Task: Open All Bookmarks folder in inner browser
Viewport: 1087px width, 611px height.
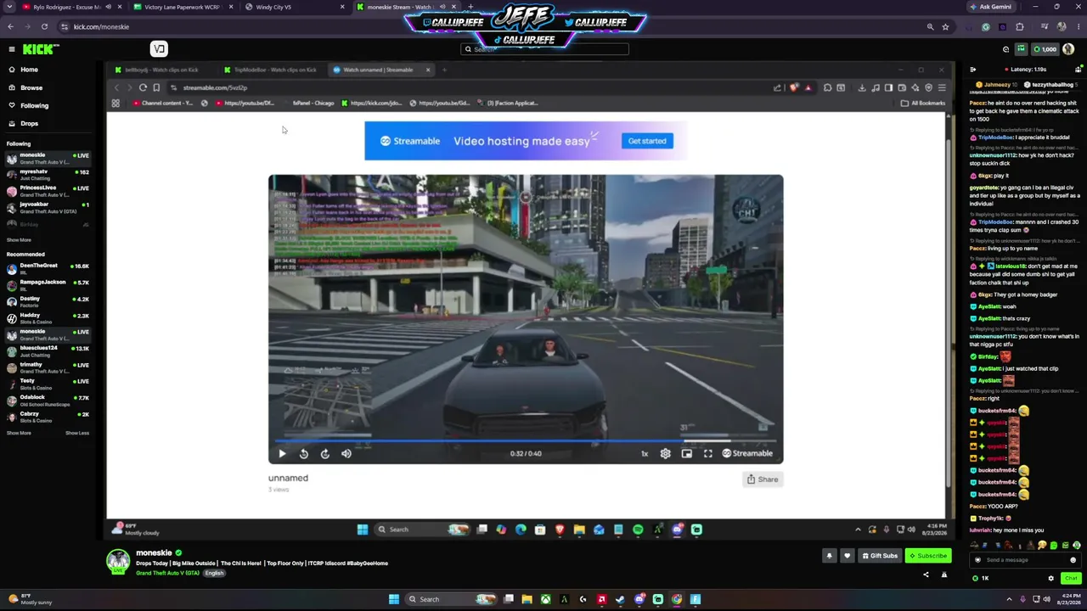Action: pyautogui.click(x=922, y=104)
